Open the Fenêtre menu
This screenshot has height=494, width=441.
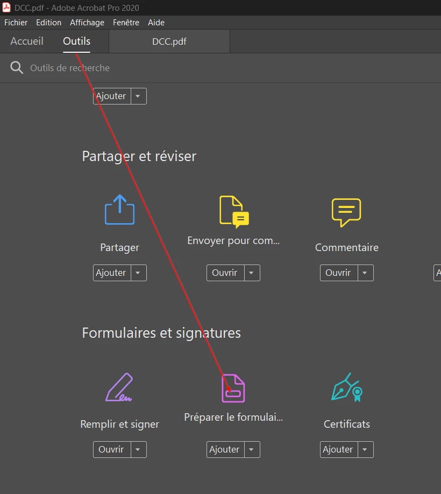[126, 23]
